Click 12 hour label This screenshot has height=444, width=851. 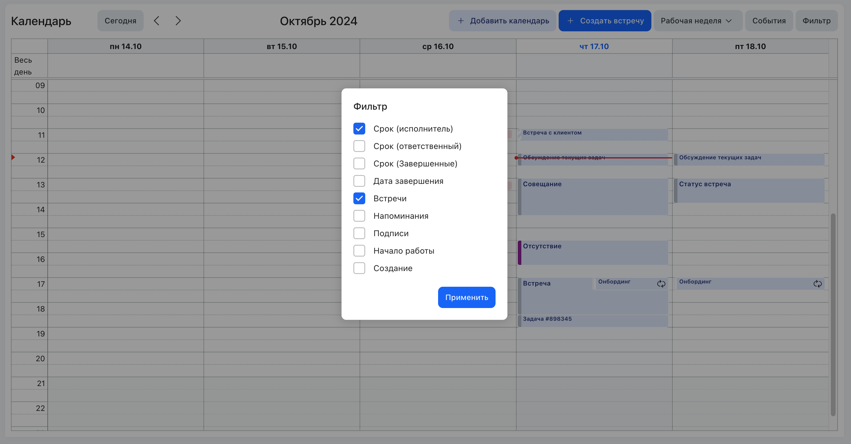coord(41,160)
